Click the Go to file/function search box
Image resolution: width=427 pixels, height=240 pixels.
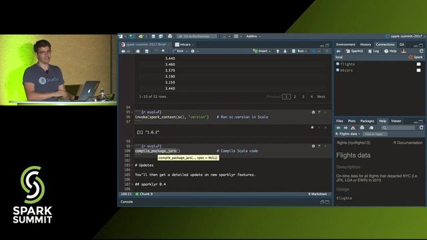point(197,36)
